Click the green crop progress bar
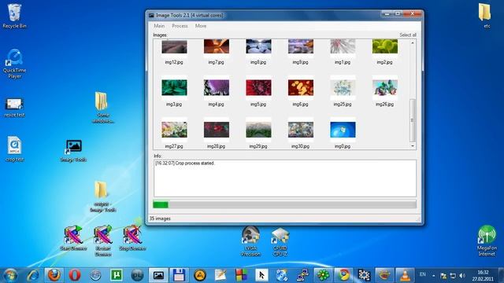Screen dimensions: 504x283 coord(284,204)
